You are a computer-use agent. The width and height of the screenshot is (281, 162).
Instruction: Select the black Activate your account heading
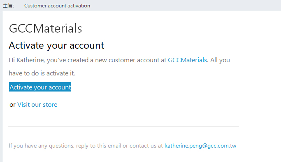point(56,45)
